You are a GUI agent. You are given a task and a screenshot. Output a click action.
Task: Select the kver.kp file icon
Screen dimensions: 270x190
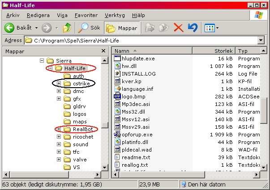pos(117,81)
